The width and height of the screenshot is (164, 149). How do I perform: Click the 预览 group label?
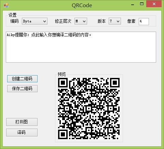click(x=62, y=74)
